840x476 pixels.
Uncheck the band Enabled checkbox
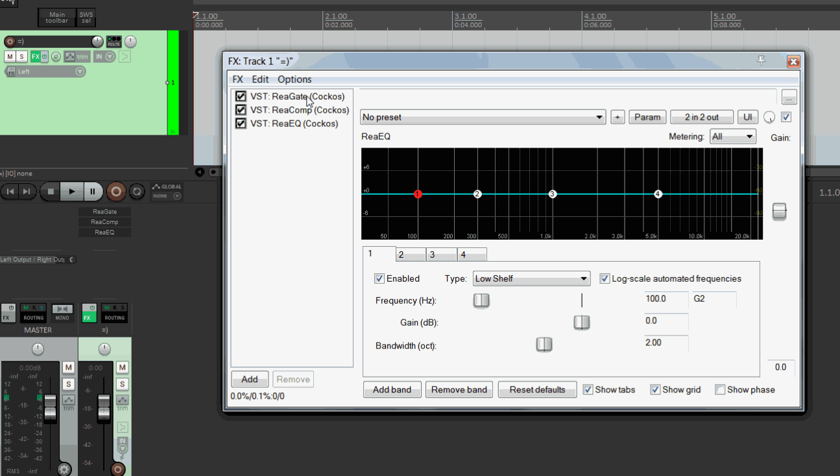(x=379, y=278)
